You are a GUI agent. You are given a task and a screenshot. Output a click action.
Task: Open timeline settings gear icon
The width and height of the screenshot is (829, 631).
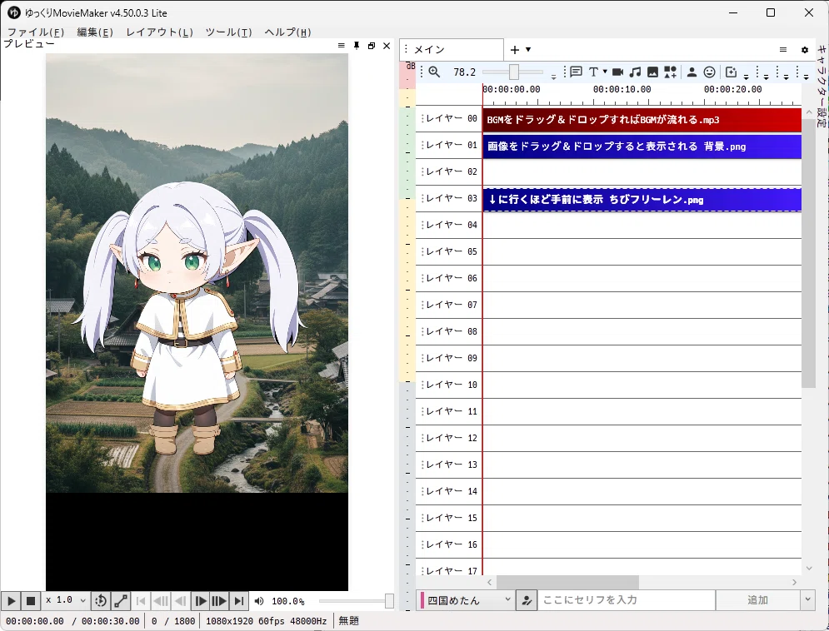805,50
